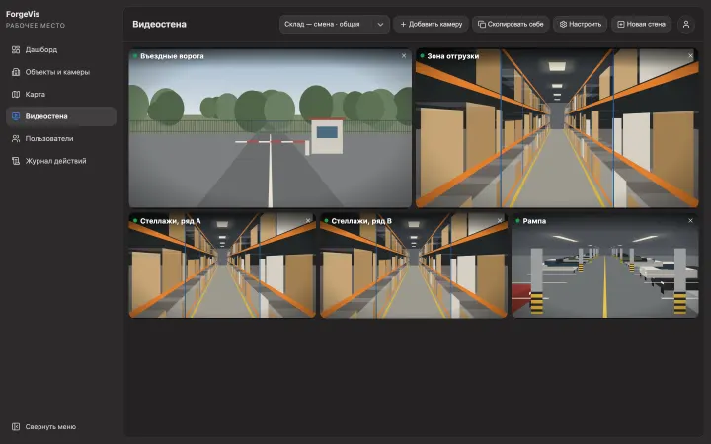Close the Рампа camera tile

click(690, 221)
